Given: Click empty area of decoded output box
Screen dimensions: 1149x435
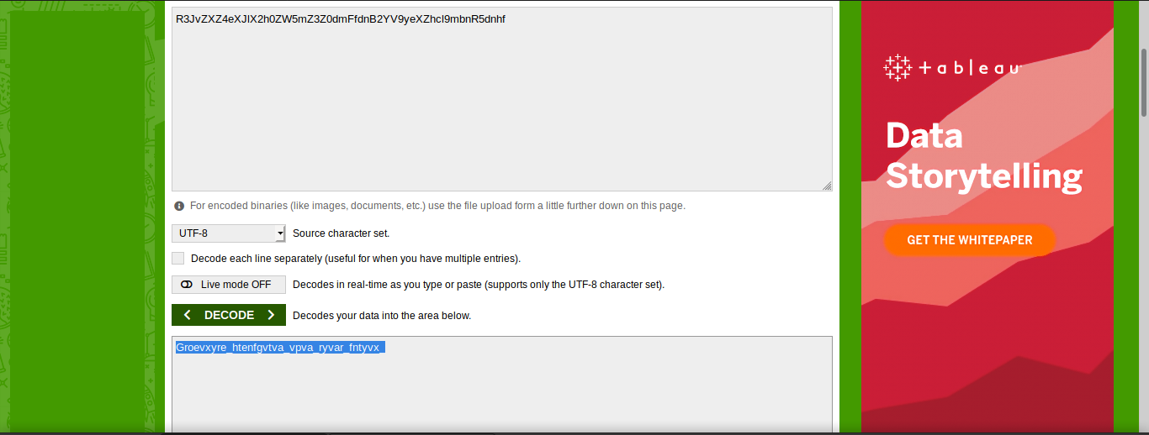Looking at the screenshot, I should click(502, 395).
